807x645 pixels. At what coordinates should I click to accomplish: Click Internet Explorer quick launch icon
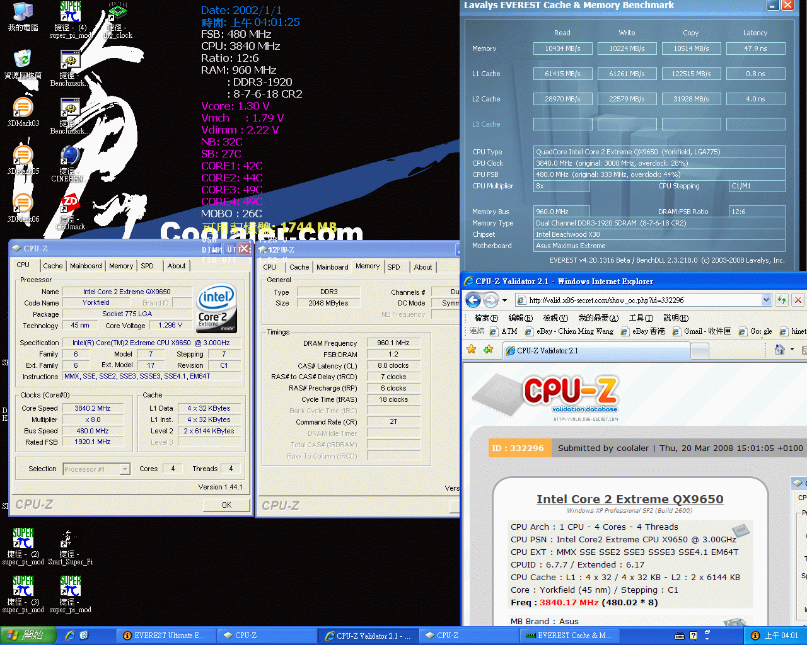pos(70,636)
